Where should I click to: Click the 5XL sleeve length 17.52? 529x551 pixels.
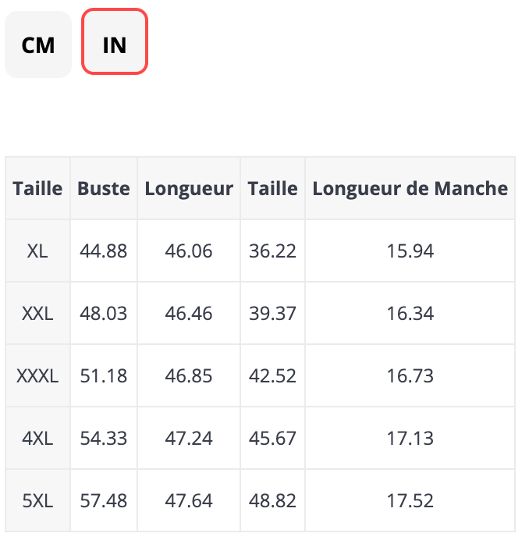(x=410, y=500)
